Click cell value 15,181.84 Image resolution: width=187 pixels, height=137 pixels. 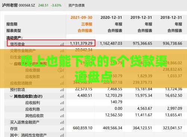tap(144, 89)
